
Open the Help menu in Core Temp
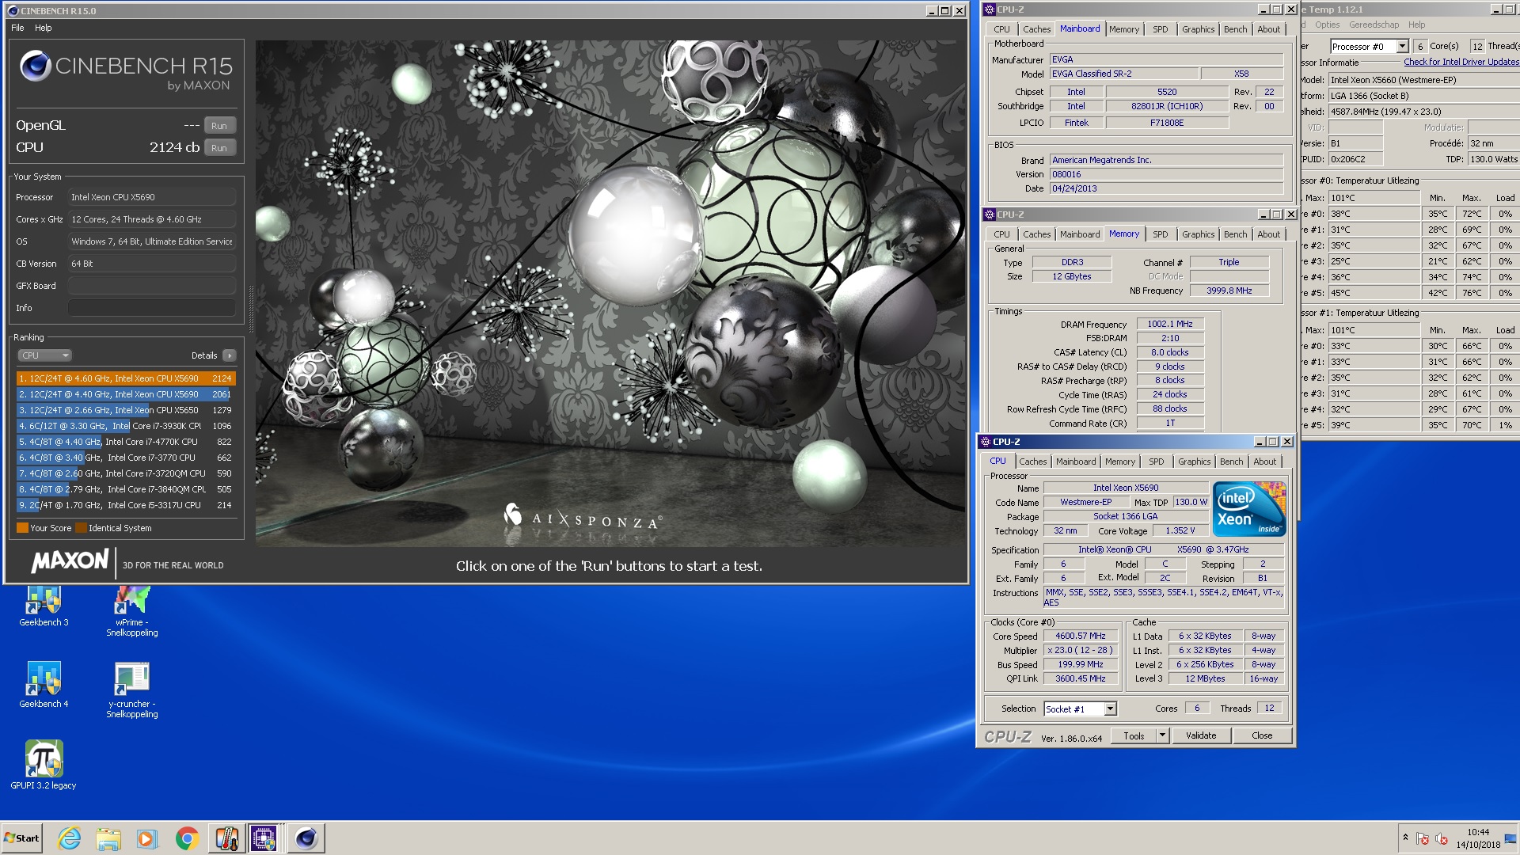1416,25
